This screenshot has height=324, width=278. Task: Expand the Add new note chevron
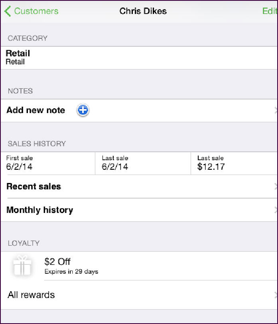click(276, 111)
